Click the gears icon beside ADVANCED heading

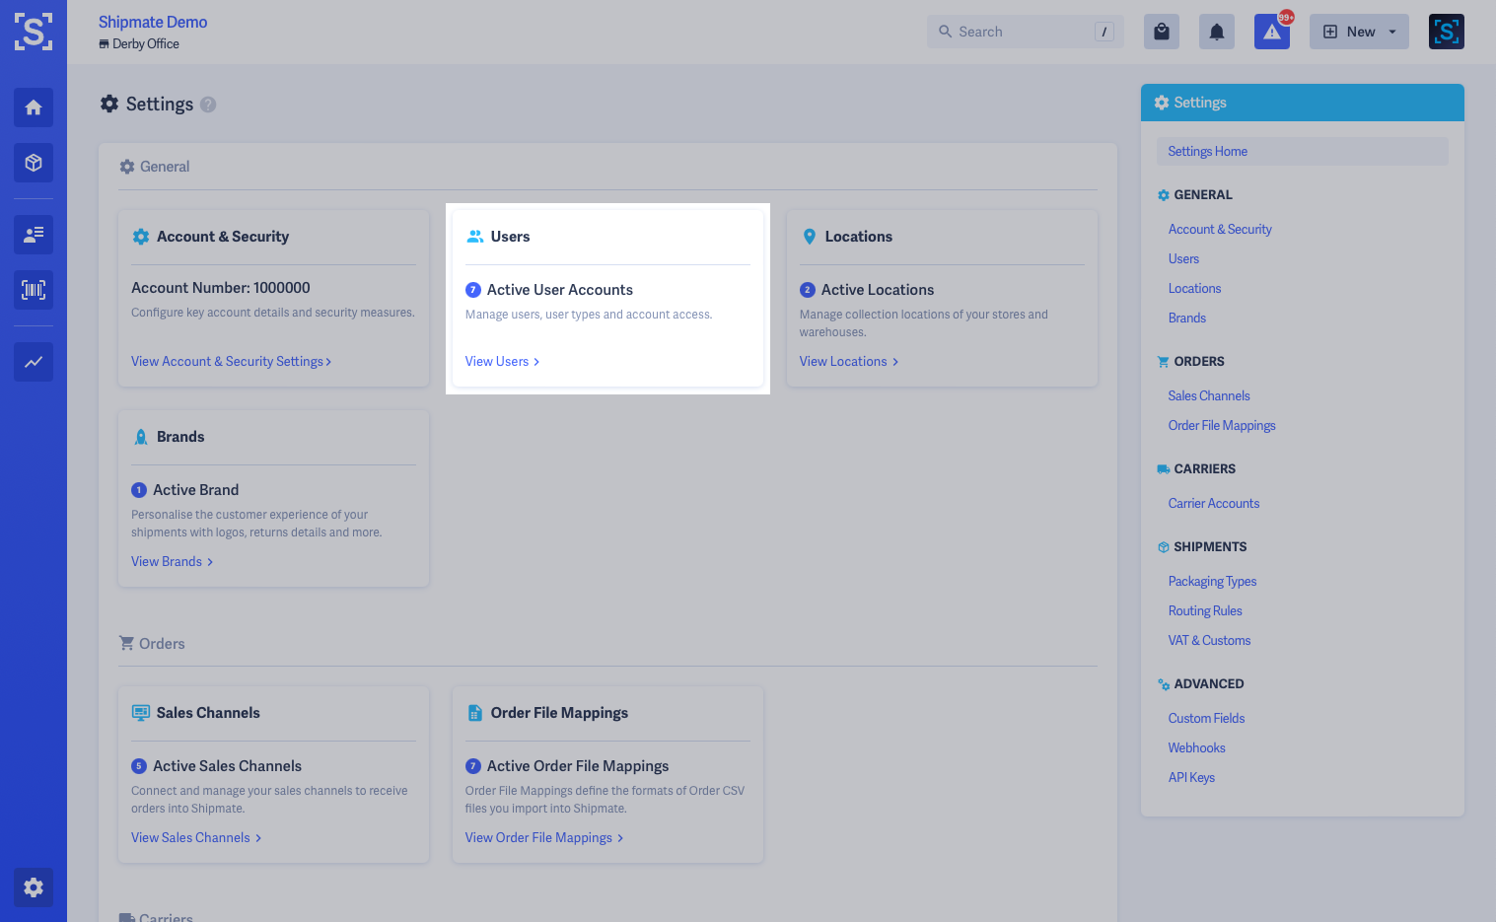[1164, 684]
